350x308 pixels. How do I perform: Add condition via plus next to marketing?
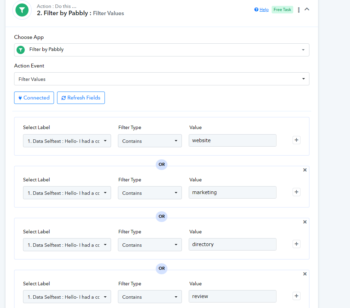coord(296,192)
